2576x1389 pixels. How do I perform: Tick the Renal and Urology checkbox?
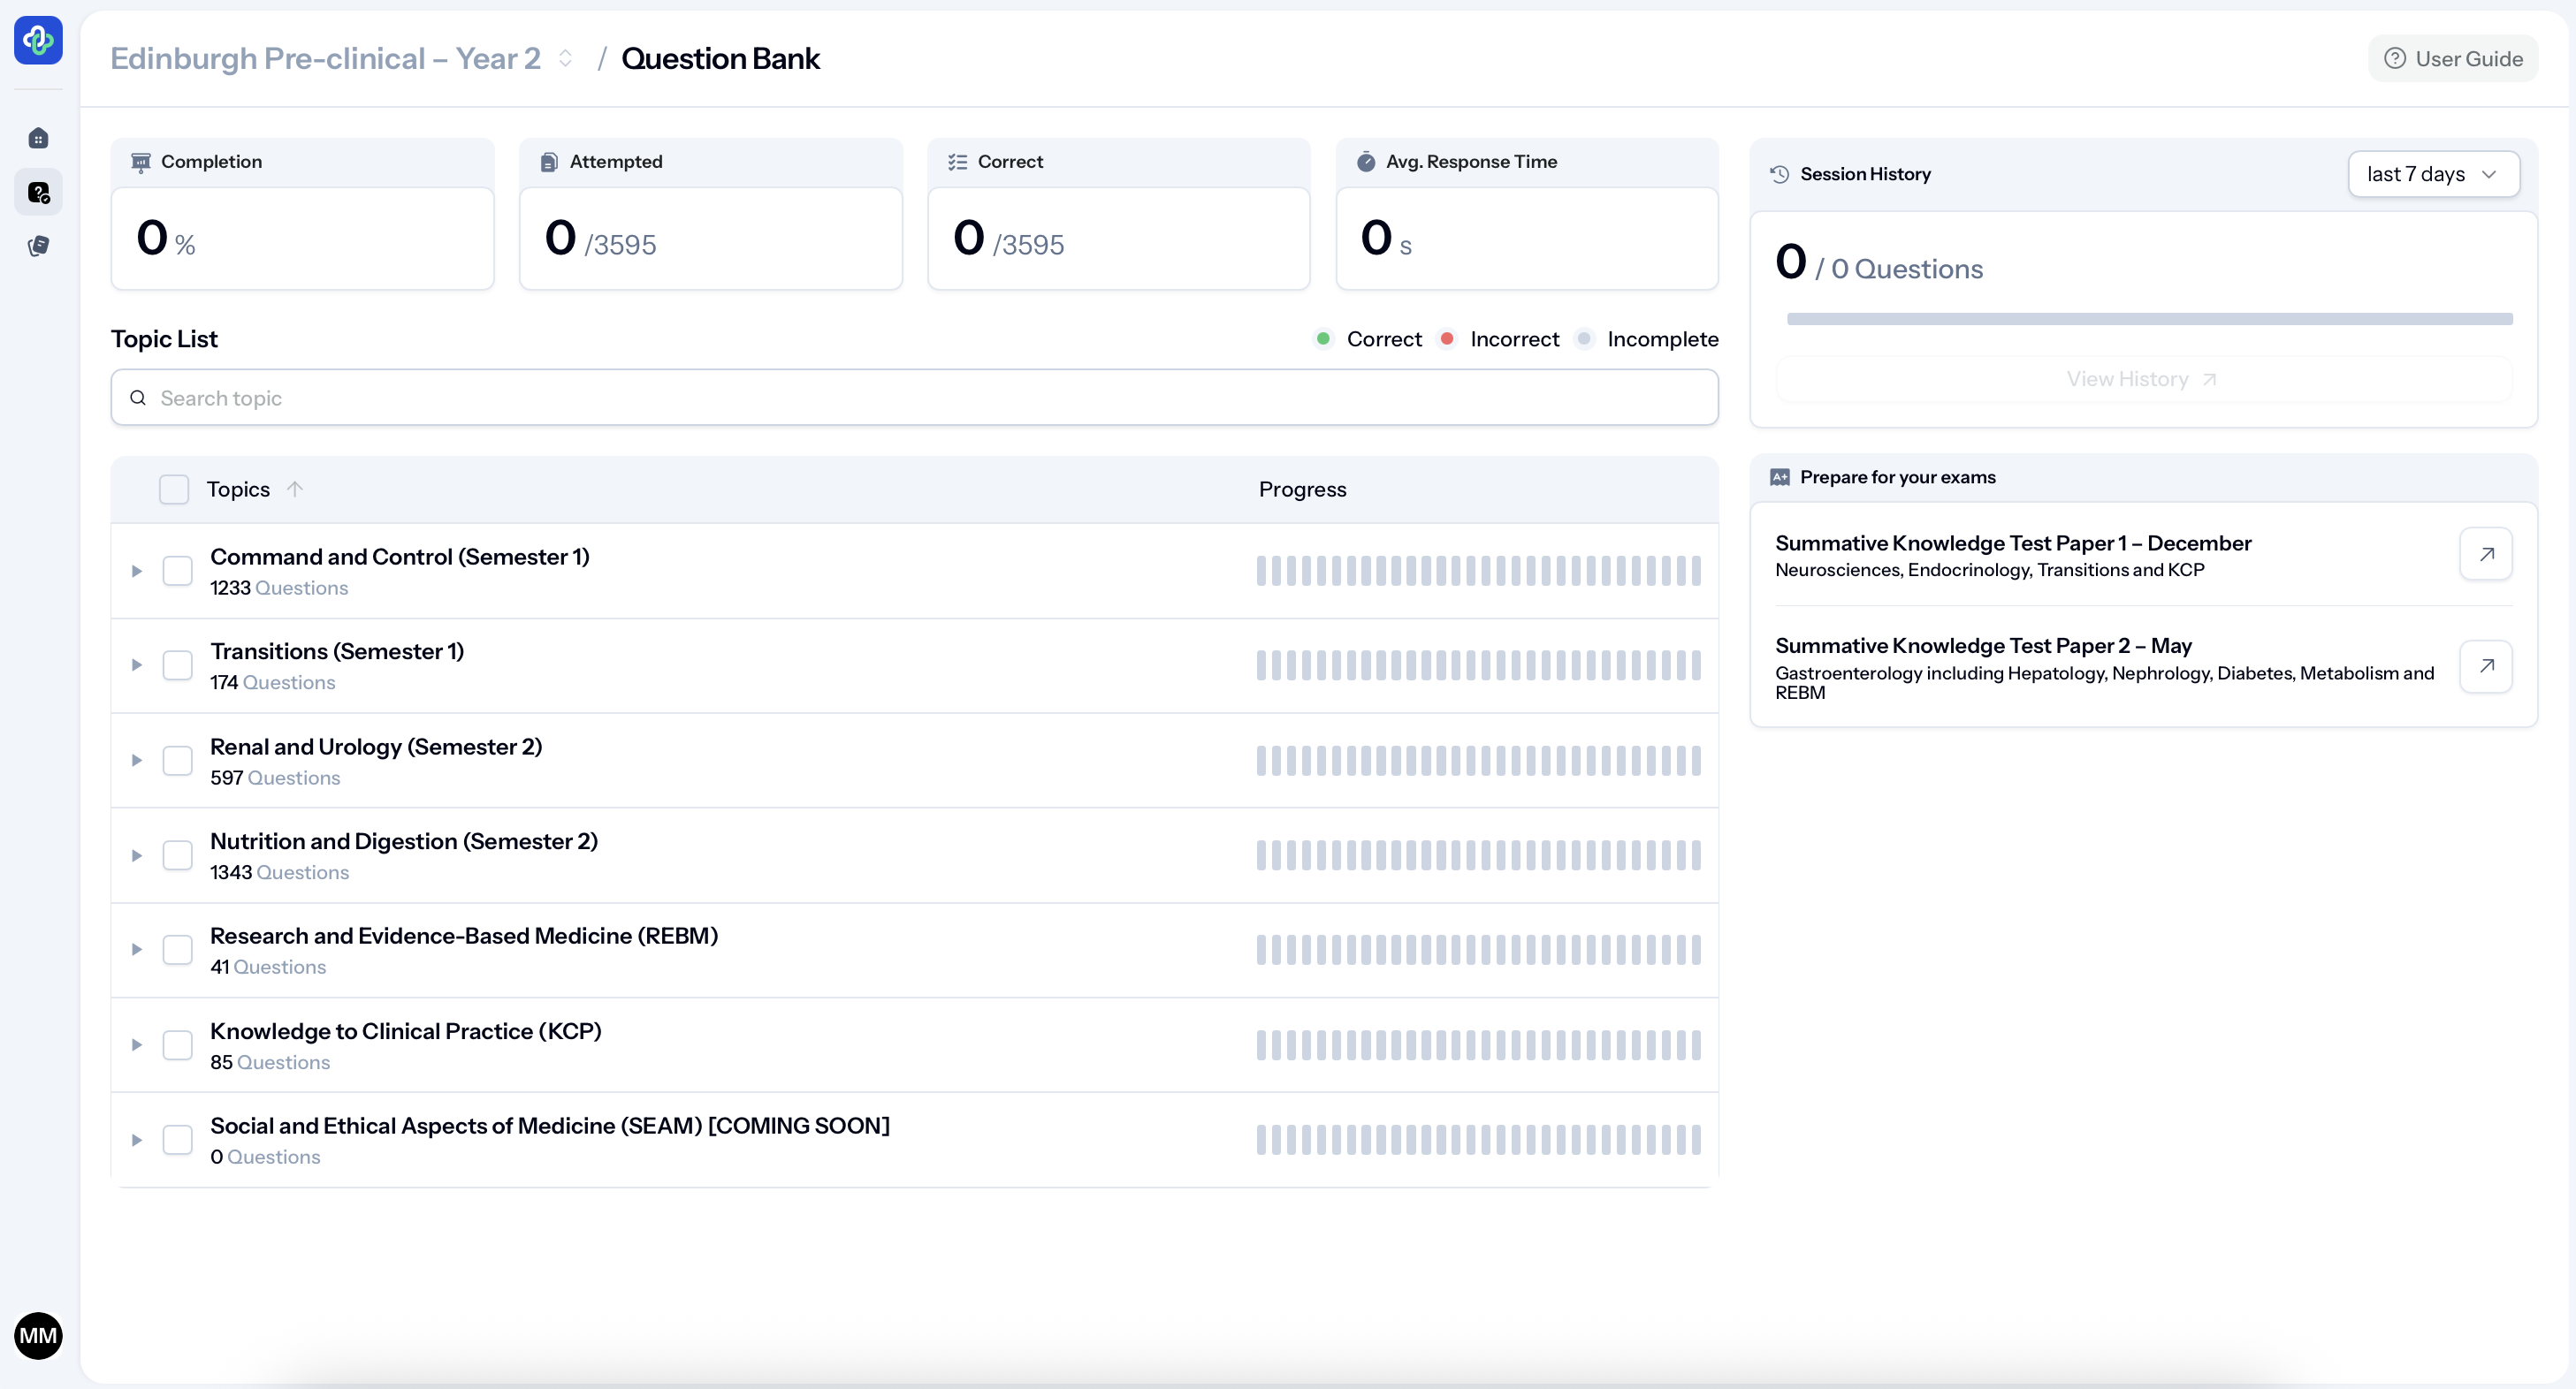(177, 761)
